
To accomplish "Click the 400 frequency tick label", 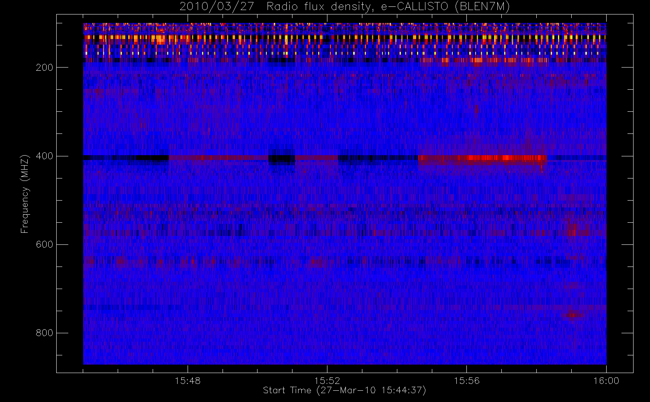I will 45,156.
